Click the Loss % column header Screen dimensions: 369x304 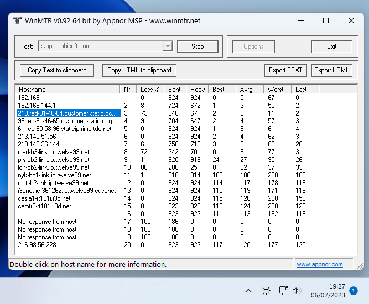(x=150, y=89)
